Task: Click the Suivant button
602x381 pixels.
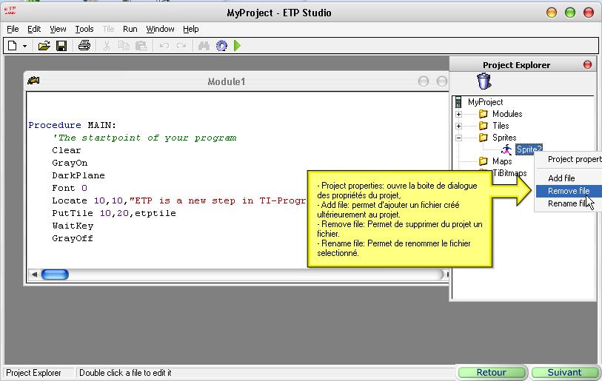Action: [x=564, y=373]
